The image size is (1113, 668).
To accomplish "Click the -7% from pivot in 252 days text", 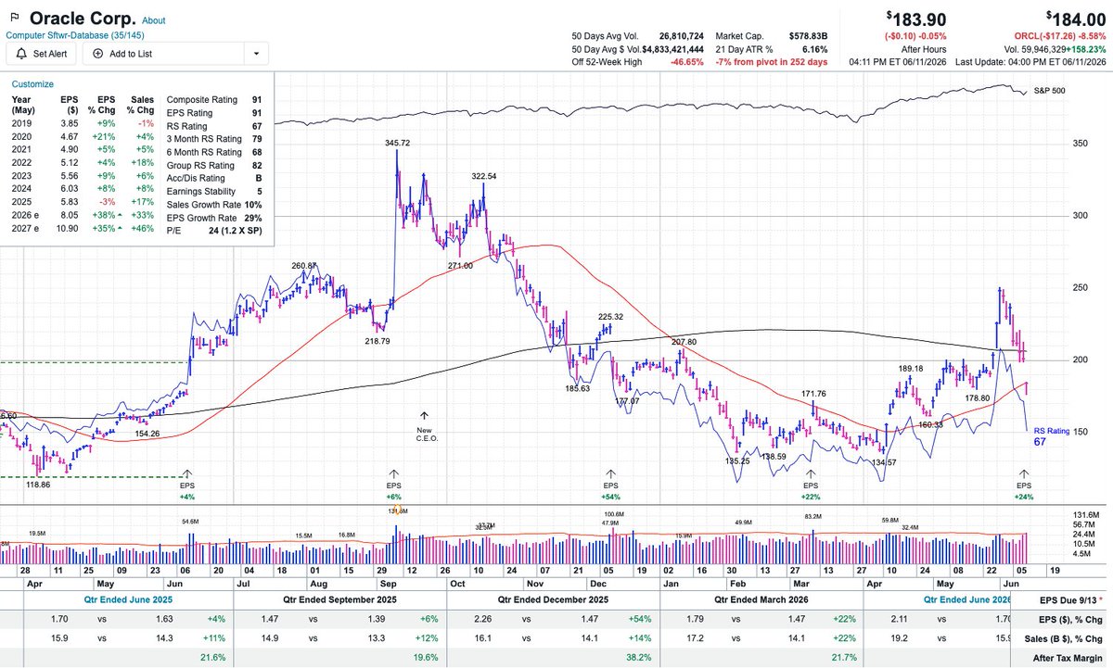I will coord(774,61).
